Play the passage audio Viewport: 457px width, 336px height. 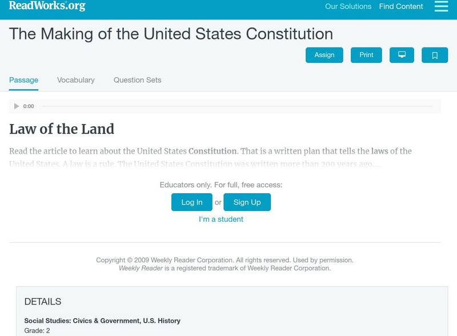17,106
